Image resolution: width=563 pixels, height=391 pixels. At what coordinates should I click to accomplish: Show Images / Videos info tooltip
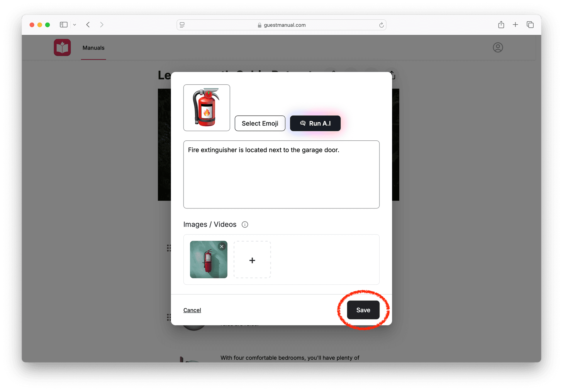(245, 225)
